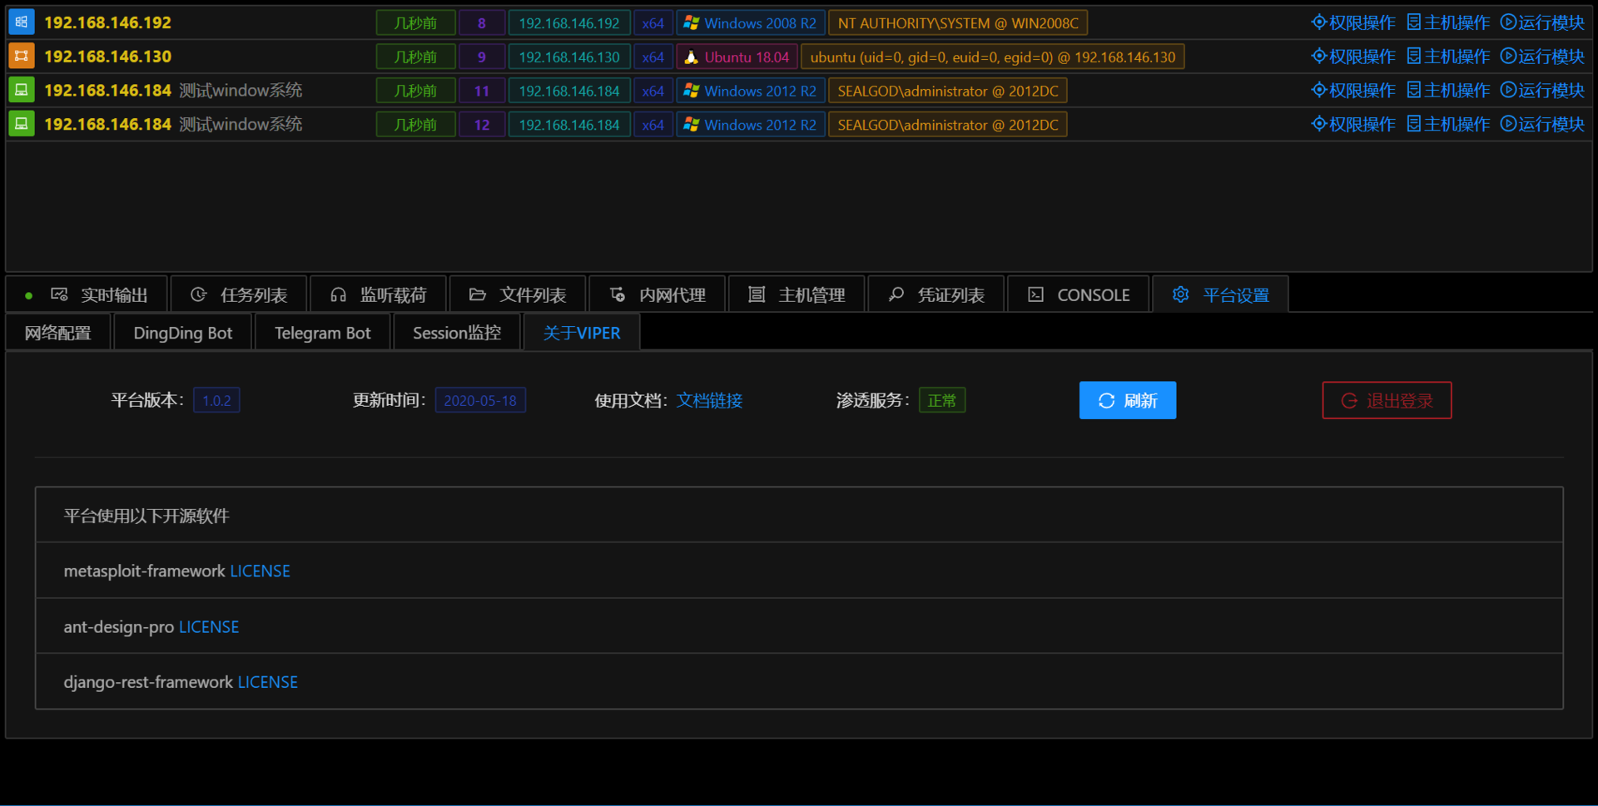Open the Telegram Bot sub-tab
This screenshot has width=1598, height=806.
tap(323, 333)
